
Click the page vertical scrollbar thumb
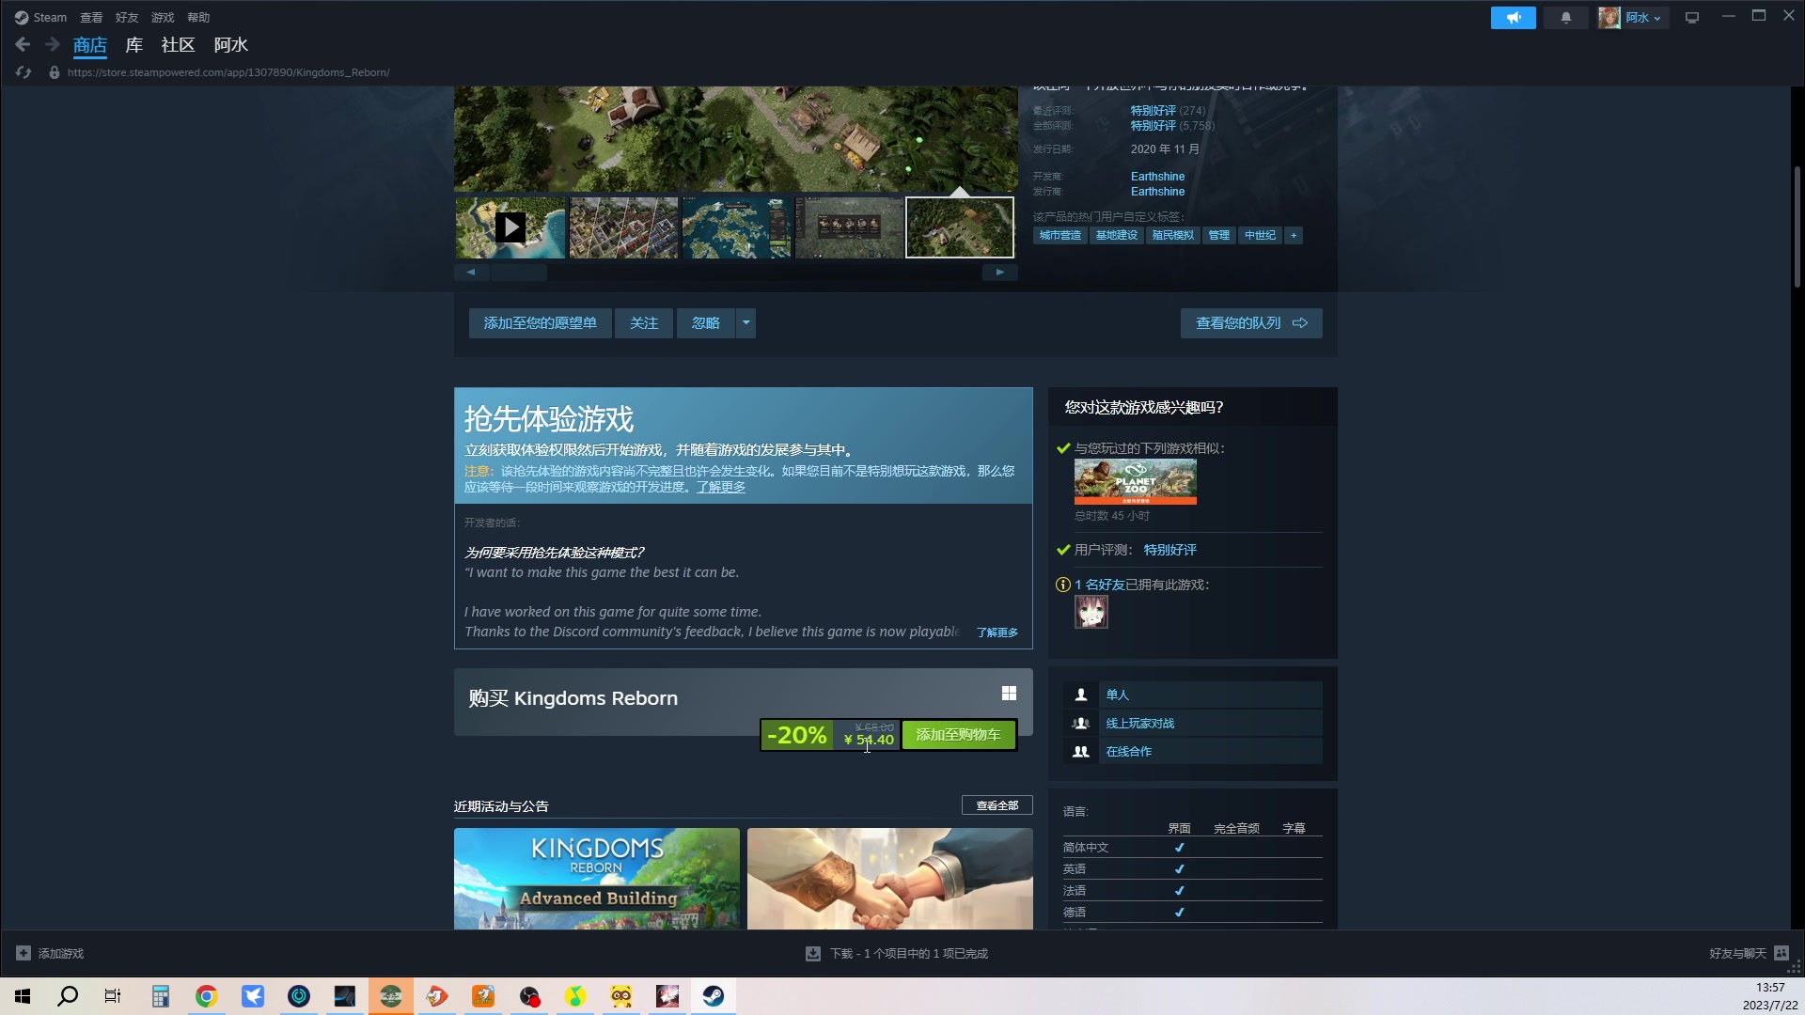click(x=1797, y=227)
